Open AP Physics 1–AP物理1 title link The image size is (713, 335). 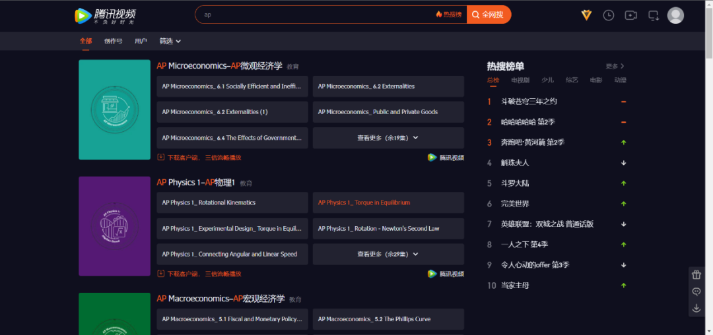pos(196,183)
